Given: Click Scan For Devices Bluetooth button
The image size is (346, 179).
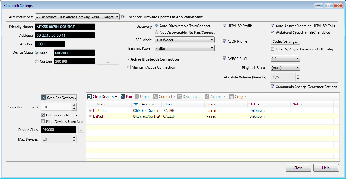Looking at the screenshot, I should click(x=59, y=98).
